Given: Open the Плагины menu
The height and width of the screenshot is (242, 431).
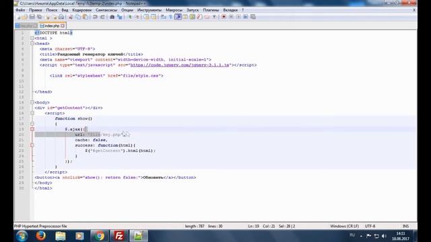Looking at the screenshot, I should tap(211, 10).
